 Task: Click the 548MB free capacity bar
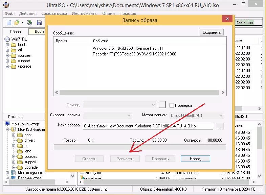pyautogui.click(x=248, y=23)
